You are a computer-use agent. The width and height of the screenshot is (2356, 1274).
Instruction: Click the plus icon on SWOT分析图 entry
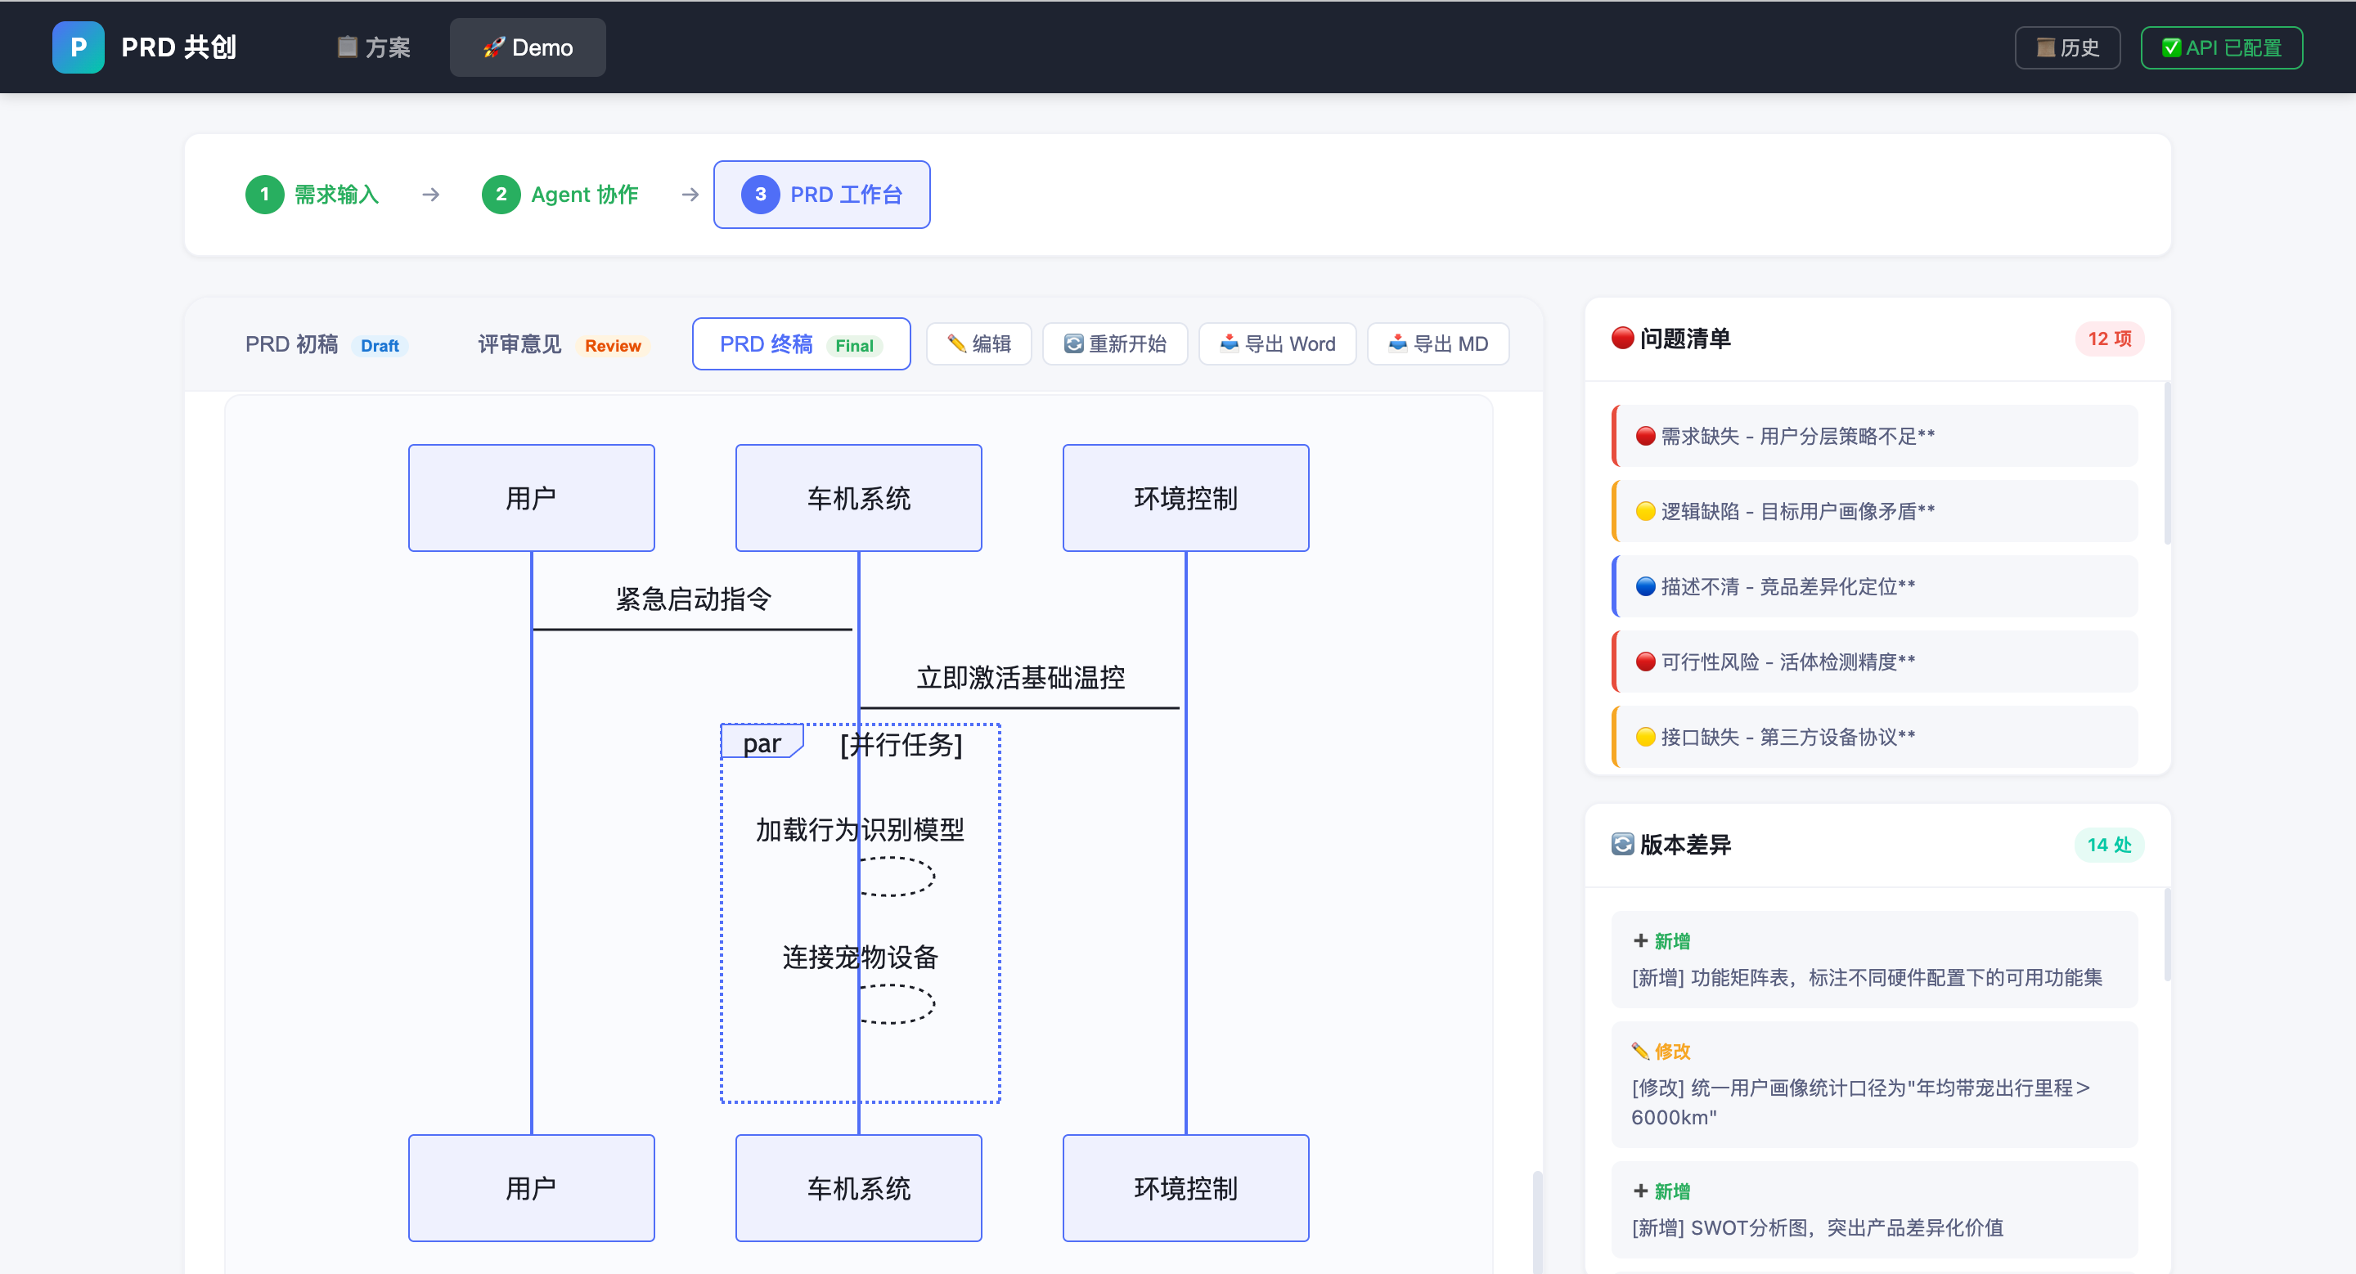point(1641,1191)
